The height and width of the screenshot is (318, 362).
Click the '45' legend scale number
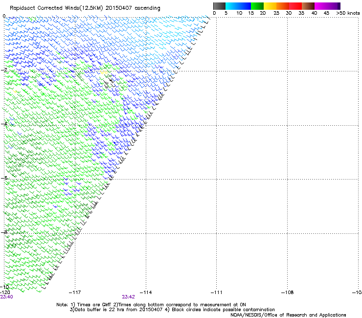coord(326,13)
